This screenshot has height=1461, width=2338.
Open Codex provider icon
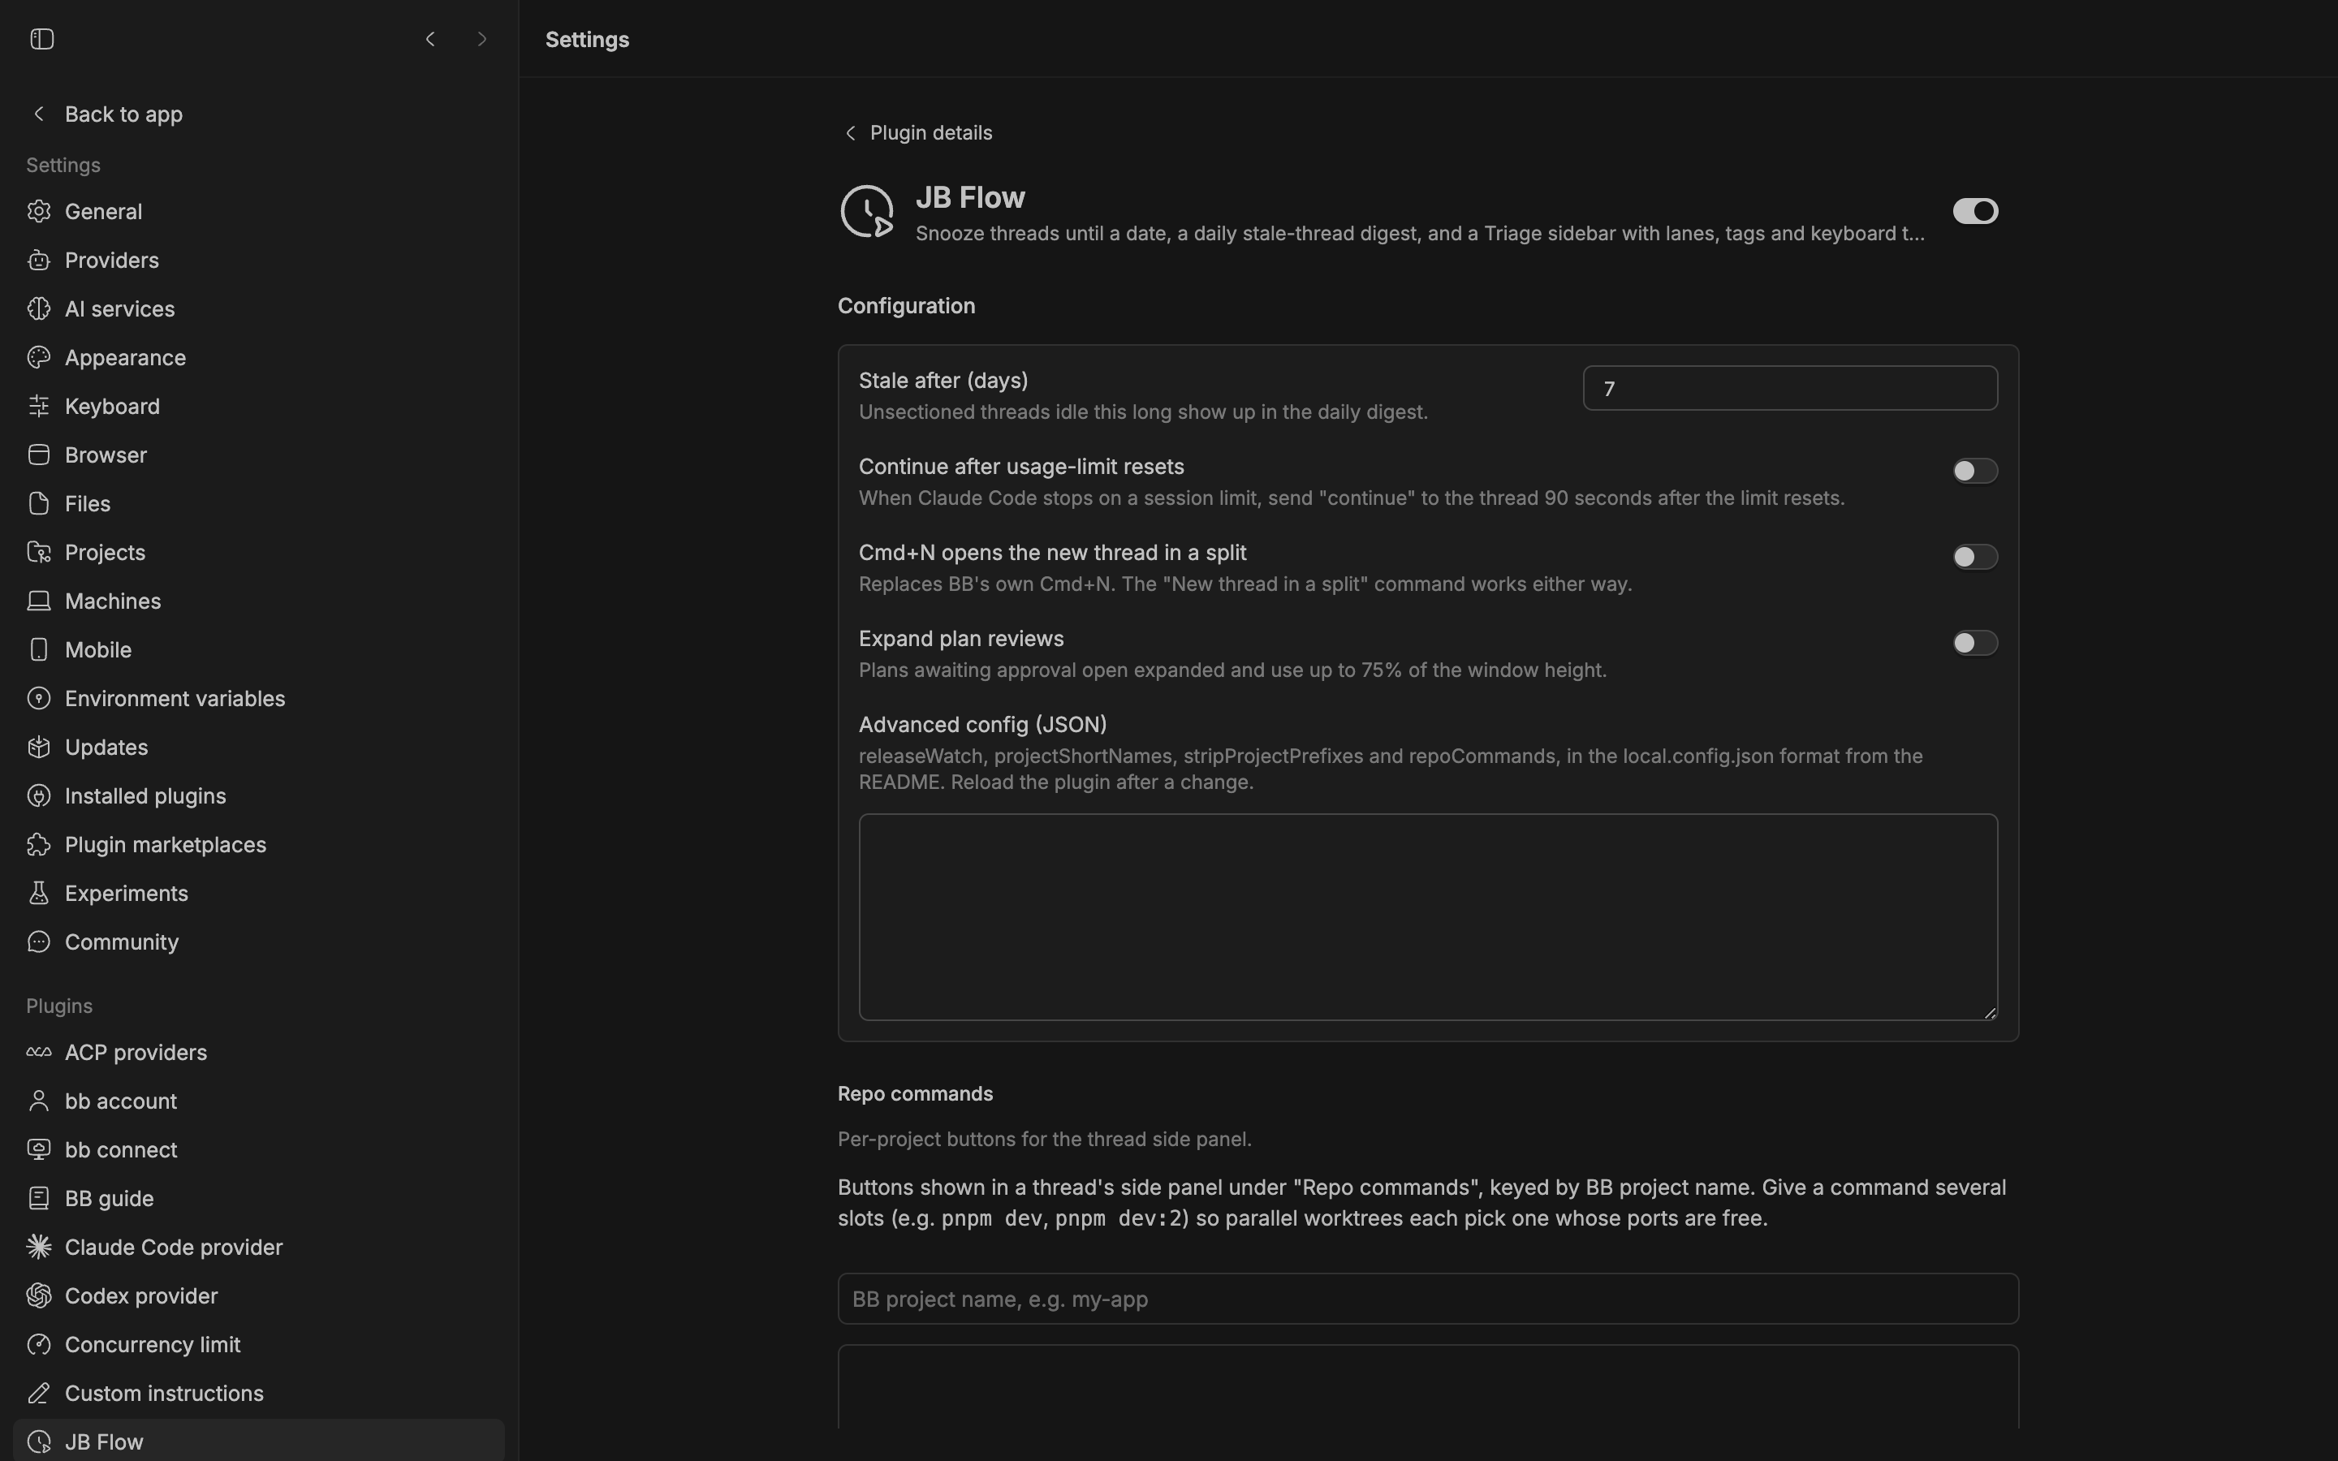(39, 1295)
